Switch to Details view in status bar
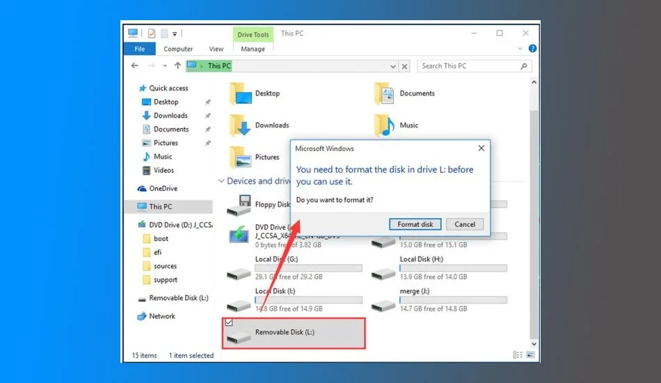 pyautogui.click(x=518, y=355)
